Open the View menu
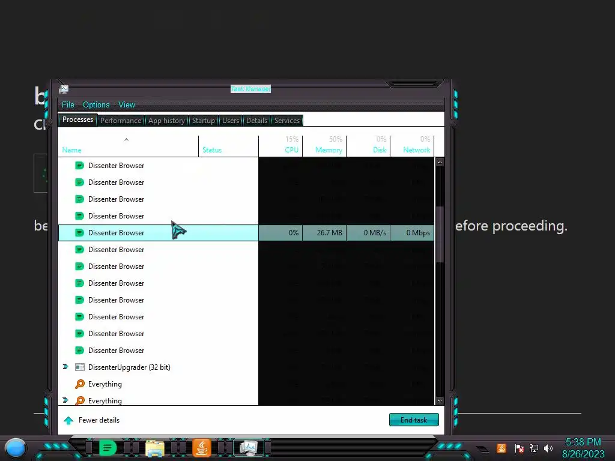The height and width of the screenshot is (461, 615). (127, 104)
